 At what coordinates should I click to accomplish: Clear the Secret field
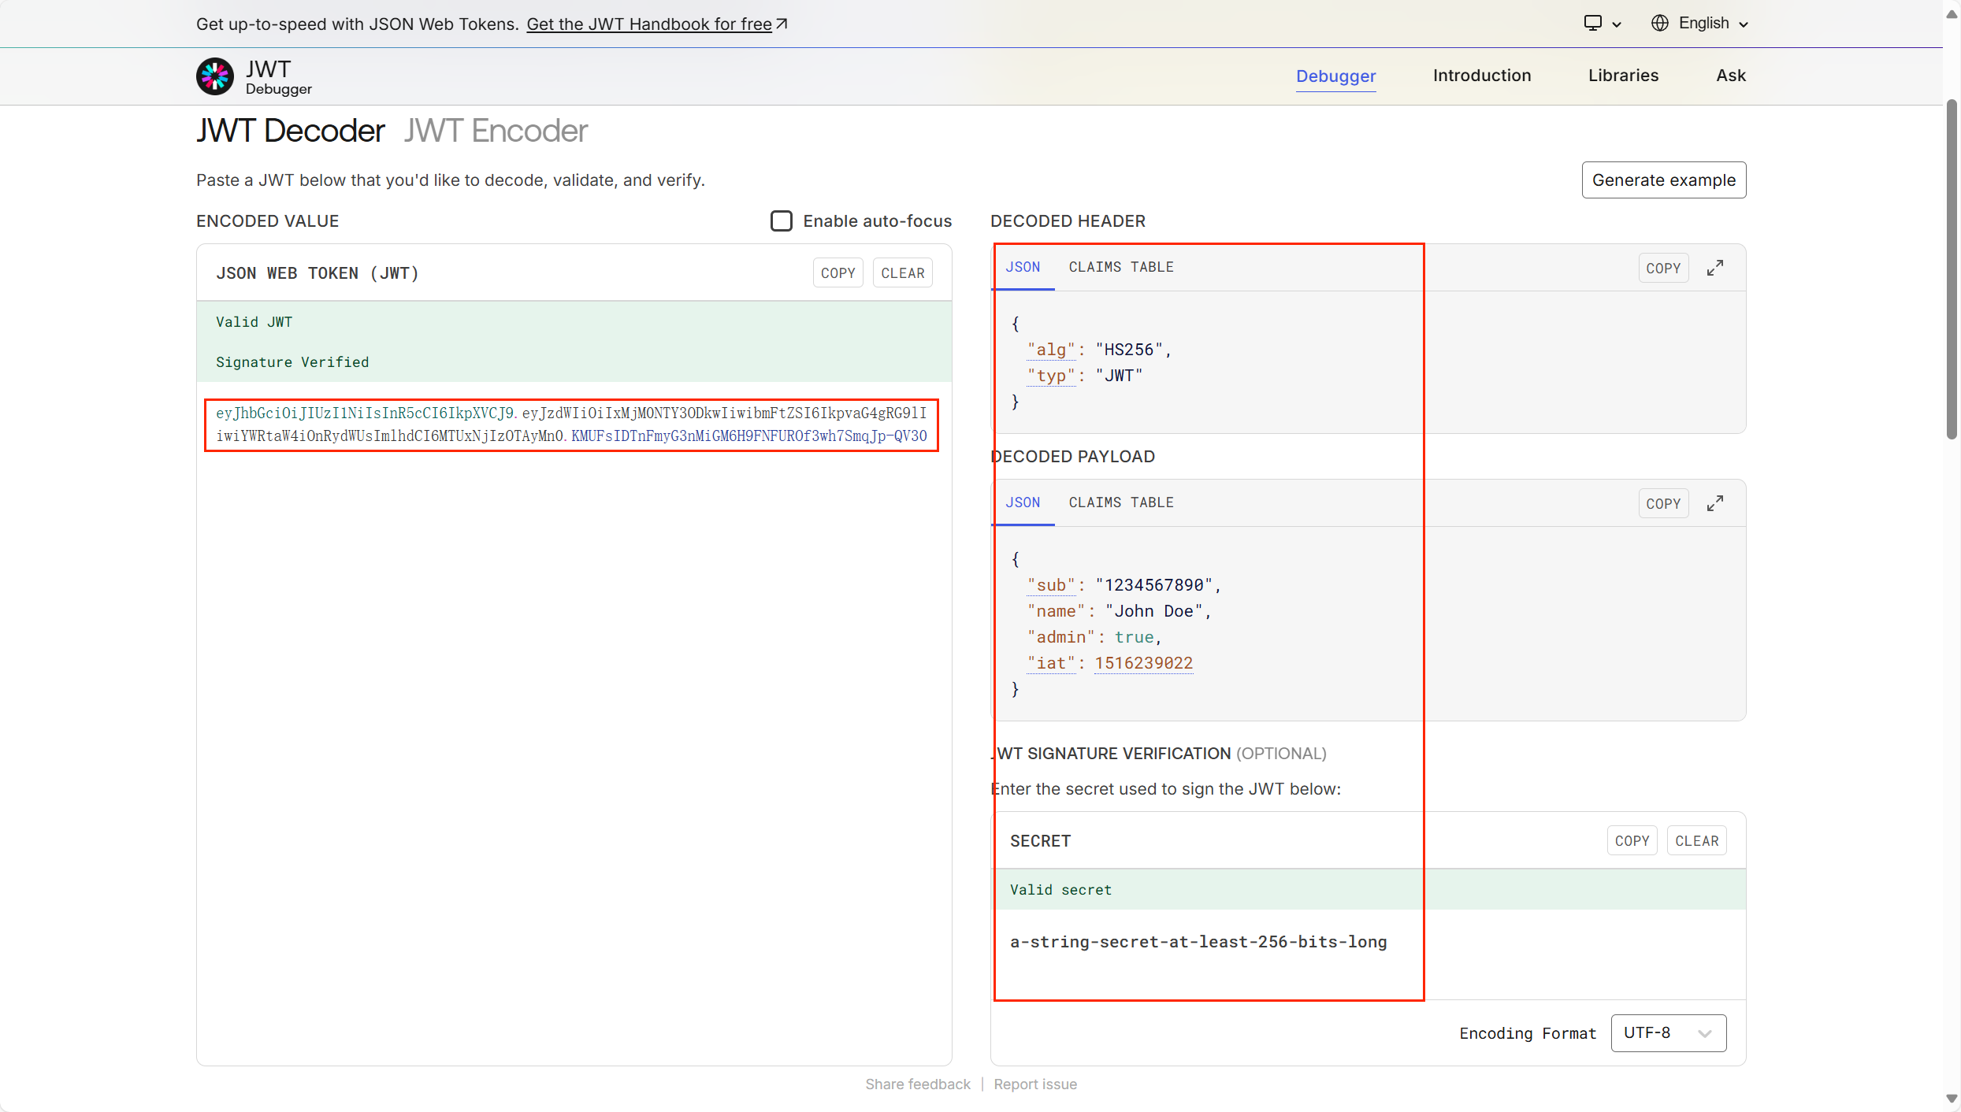click(1696, 841)
